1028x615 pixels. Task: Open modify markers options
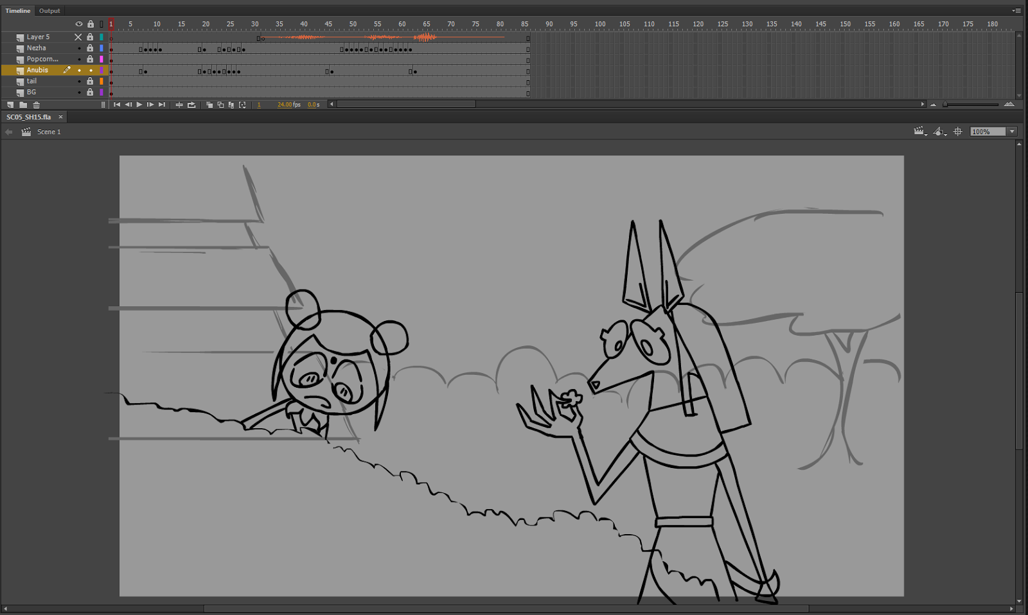coord(242,105)
